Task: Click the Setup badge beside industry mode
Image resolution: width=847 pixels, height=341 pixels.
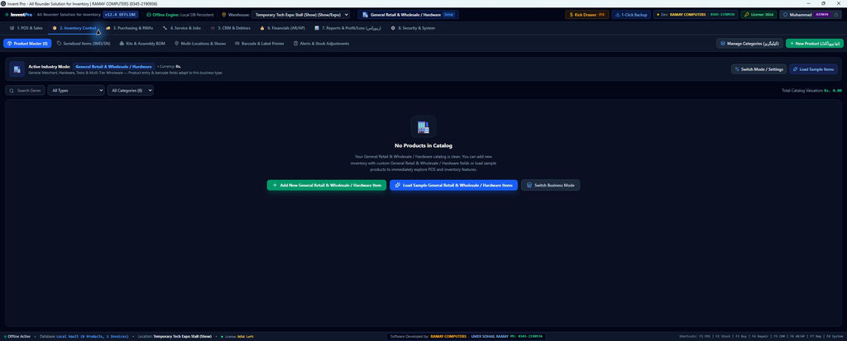Action: (449, 15)
